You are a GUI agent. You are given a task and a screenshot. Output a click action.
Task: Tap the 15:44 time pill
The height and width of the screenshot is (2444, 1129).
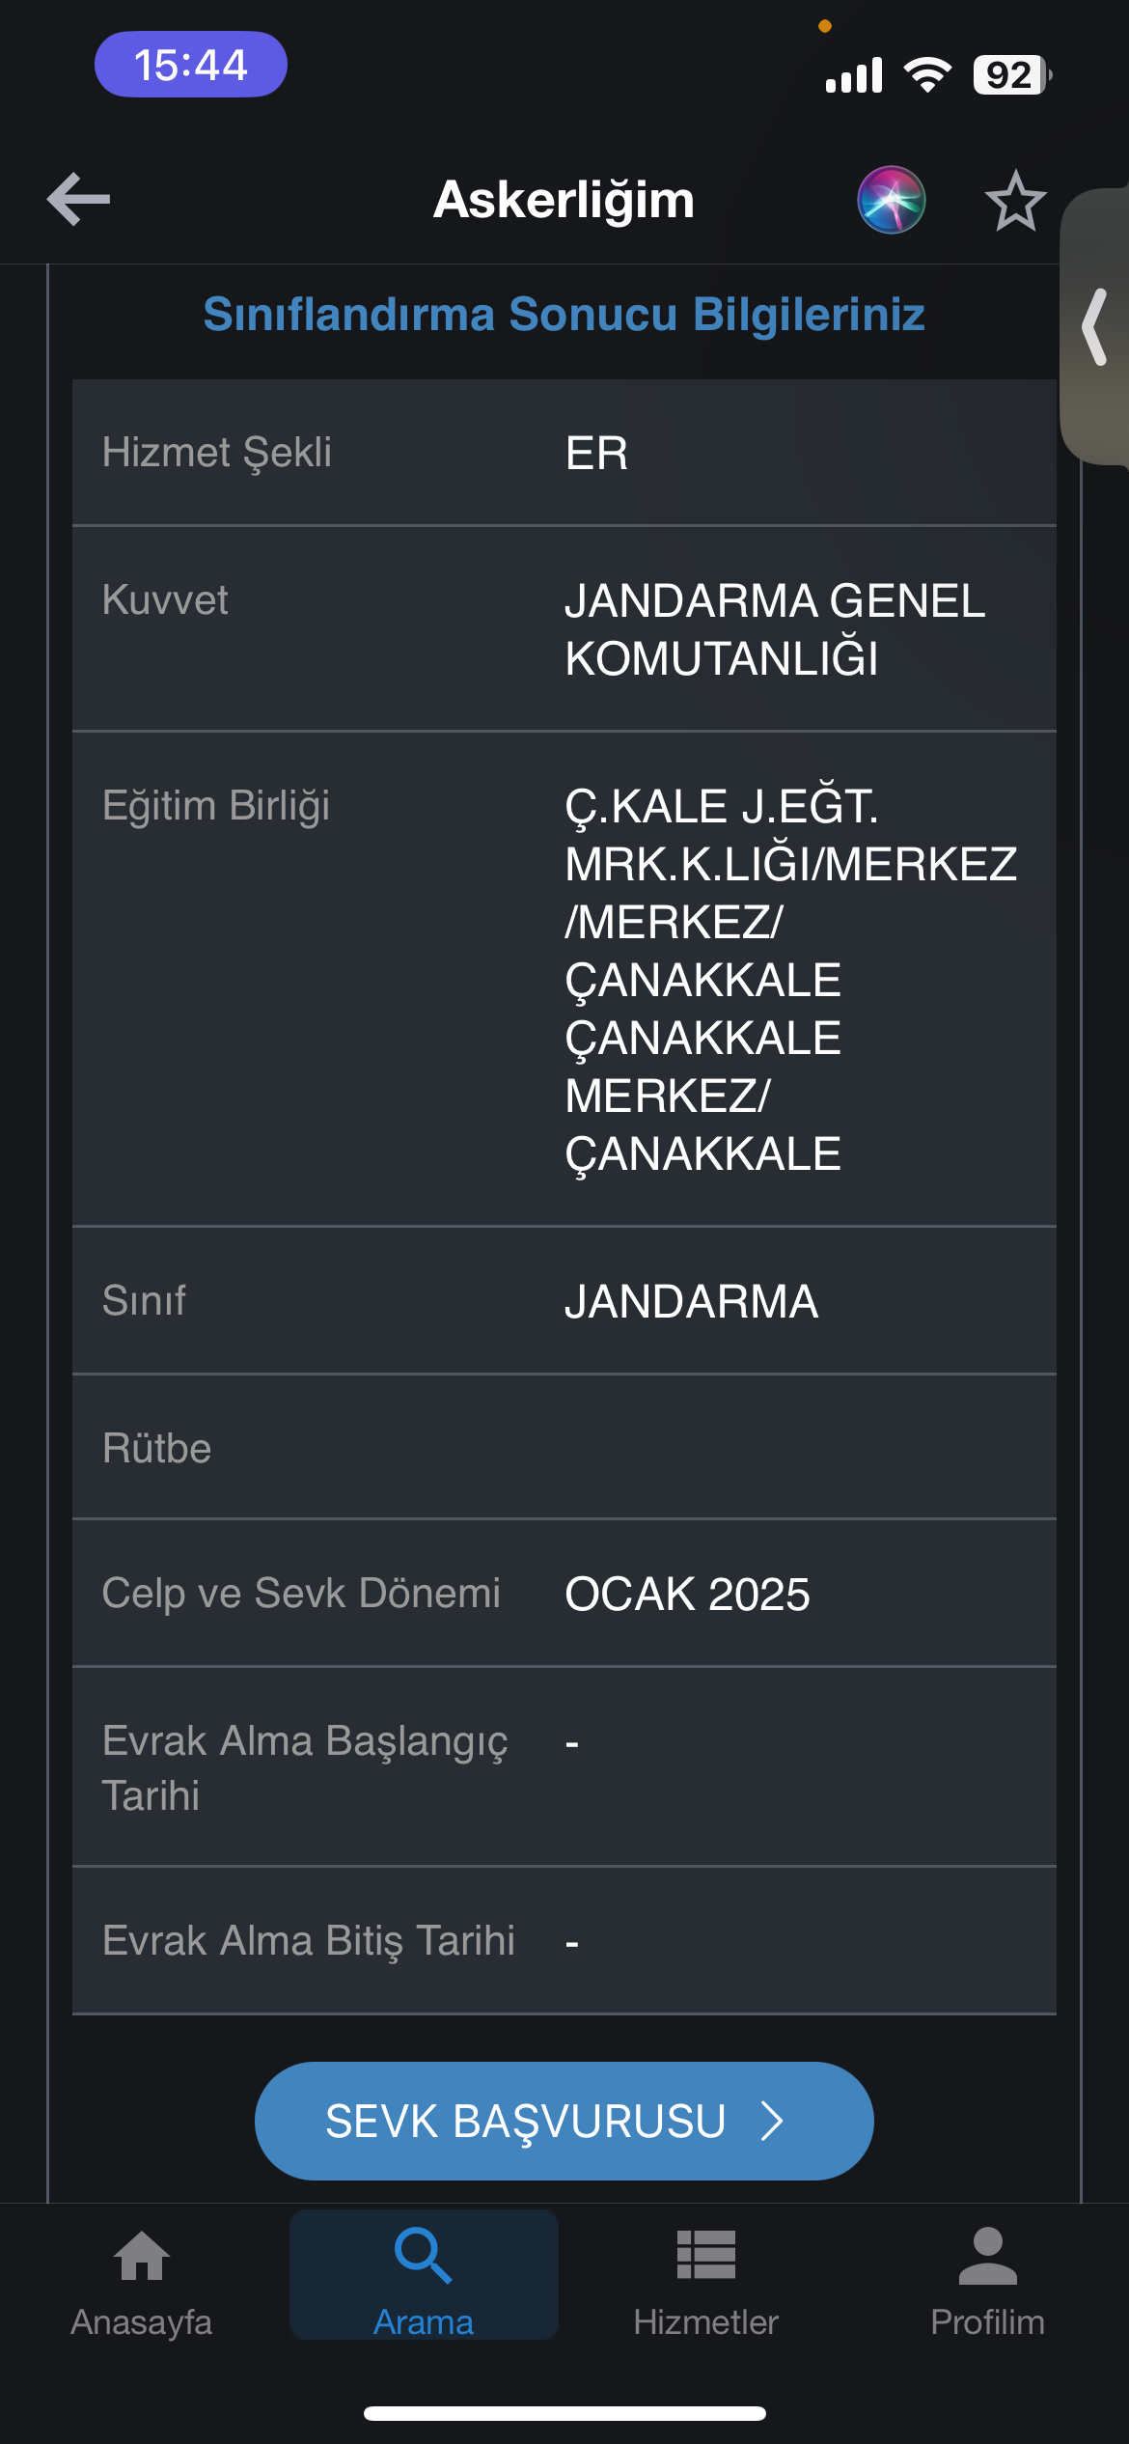(x=190, y=65)
